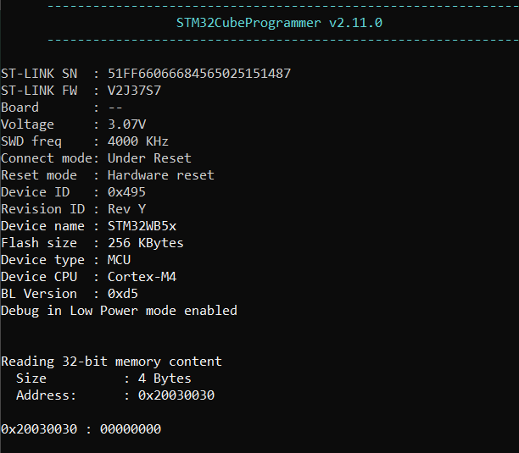Click the Device ID value 0x495
Viewport: 519px width, 453px height.
coord(126,192)
